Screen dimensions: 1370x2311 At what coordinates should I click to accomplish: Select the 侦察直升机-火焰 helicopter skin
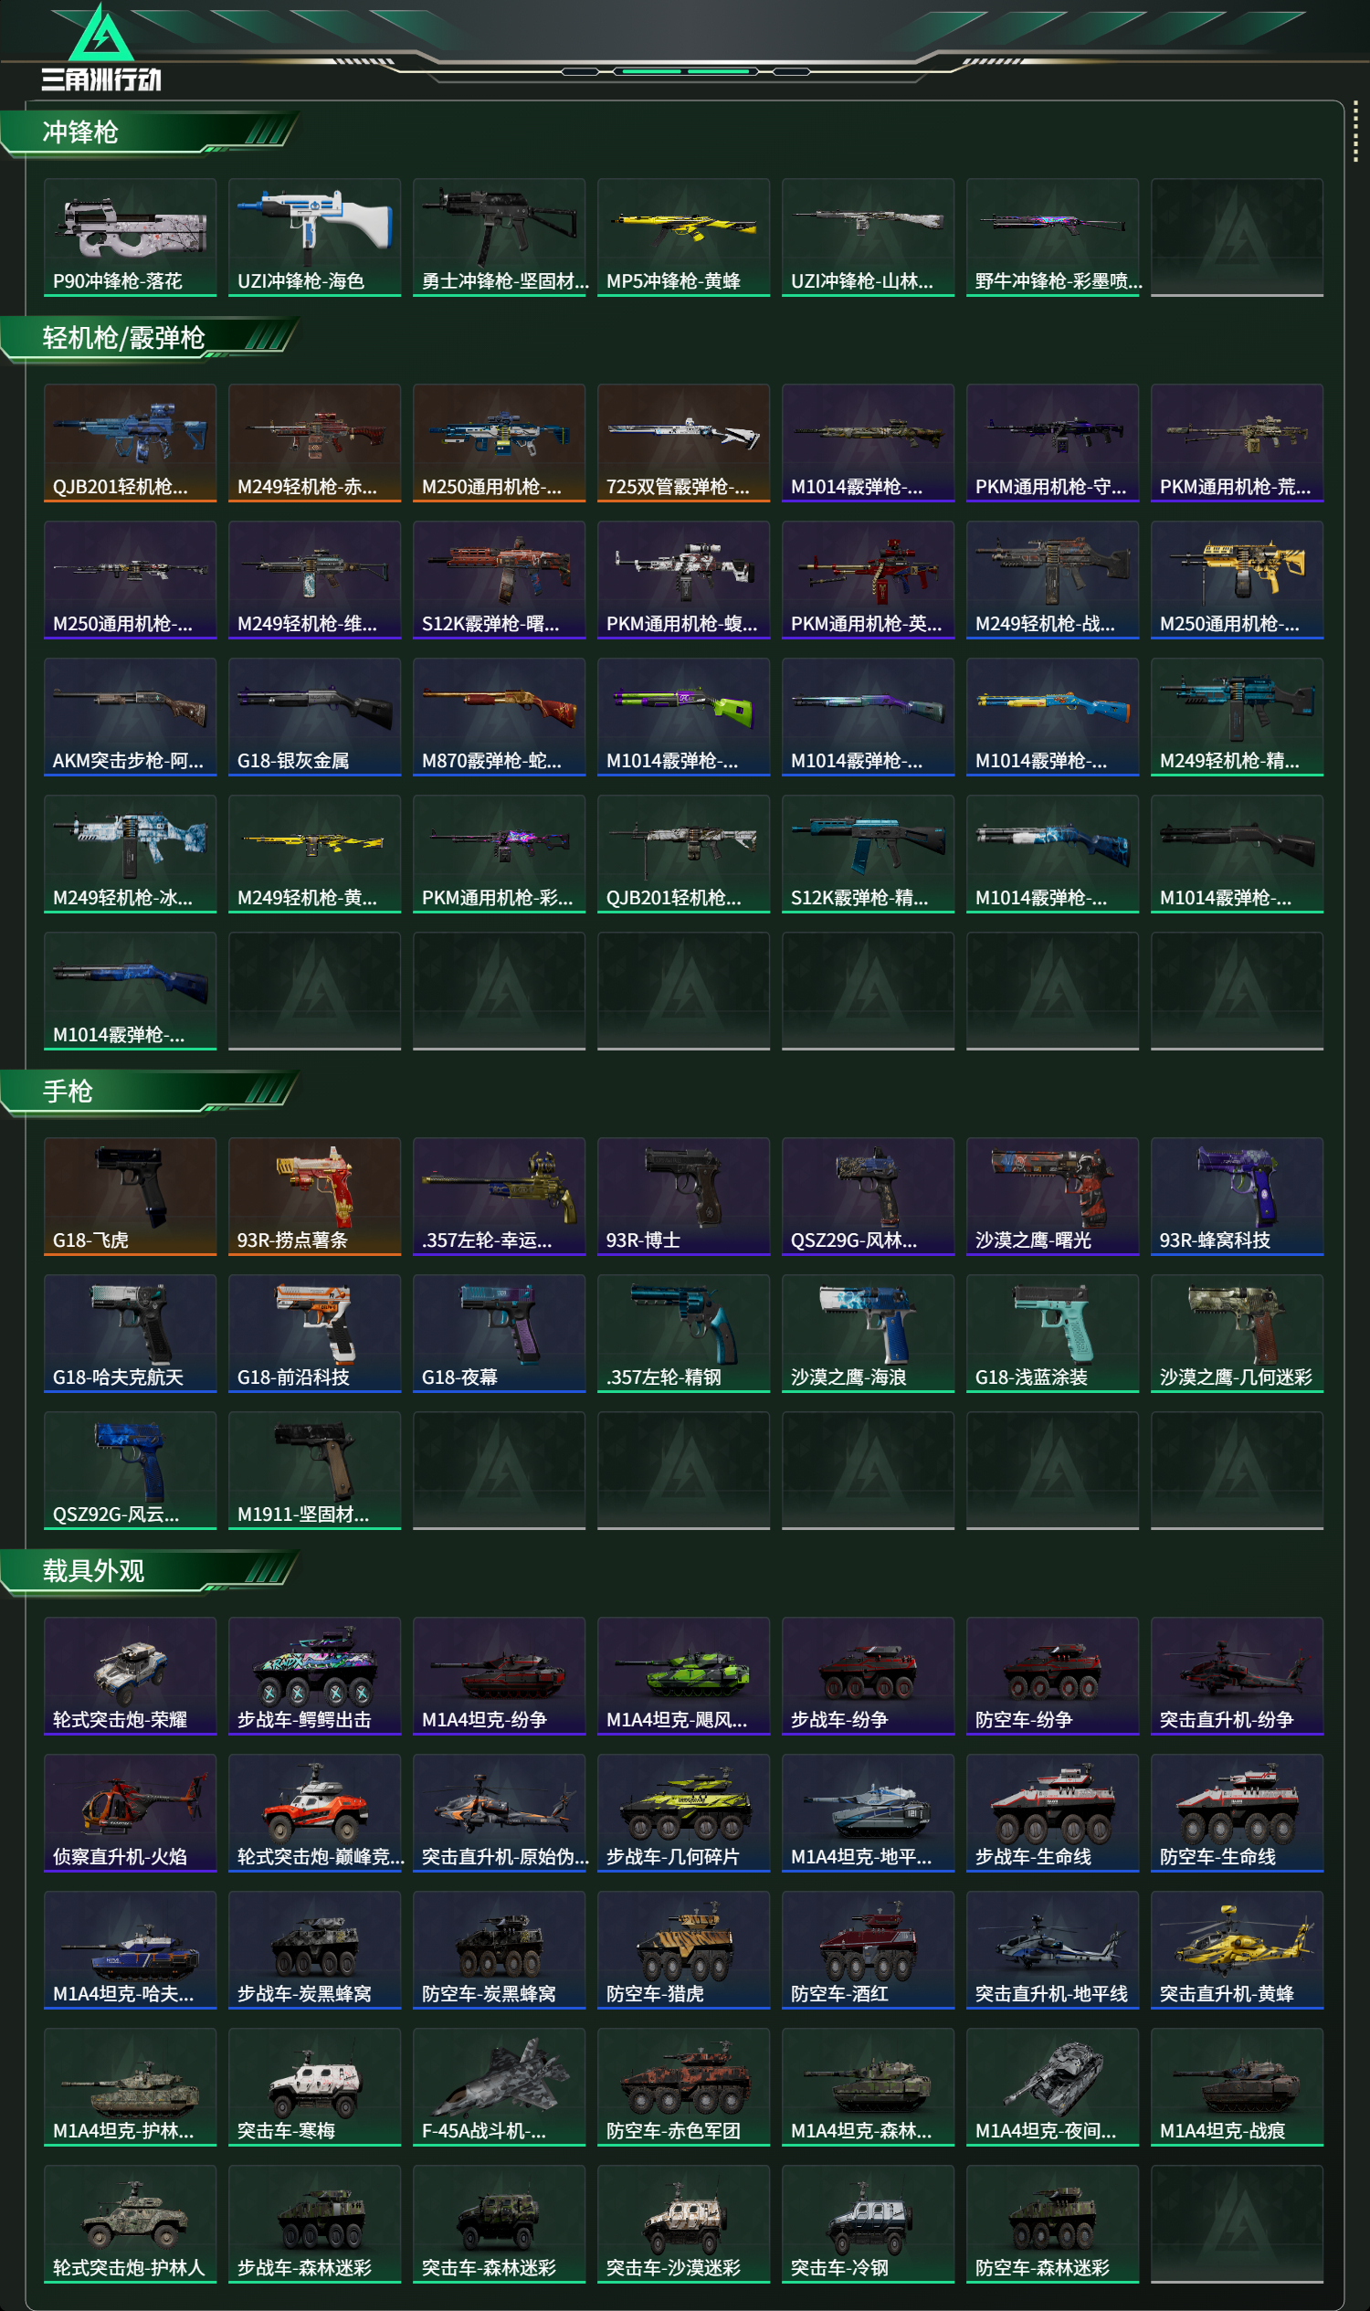(x=131, y=1813)
